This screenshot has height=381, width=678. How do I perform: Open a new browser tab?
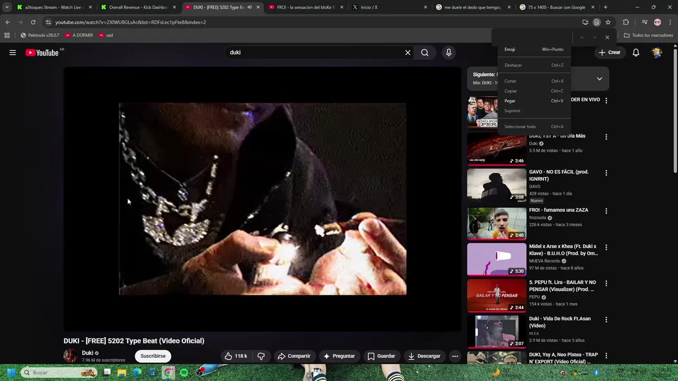[x=605, y=7]
